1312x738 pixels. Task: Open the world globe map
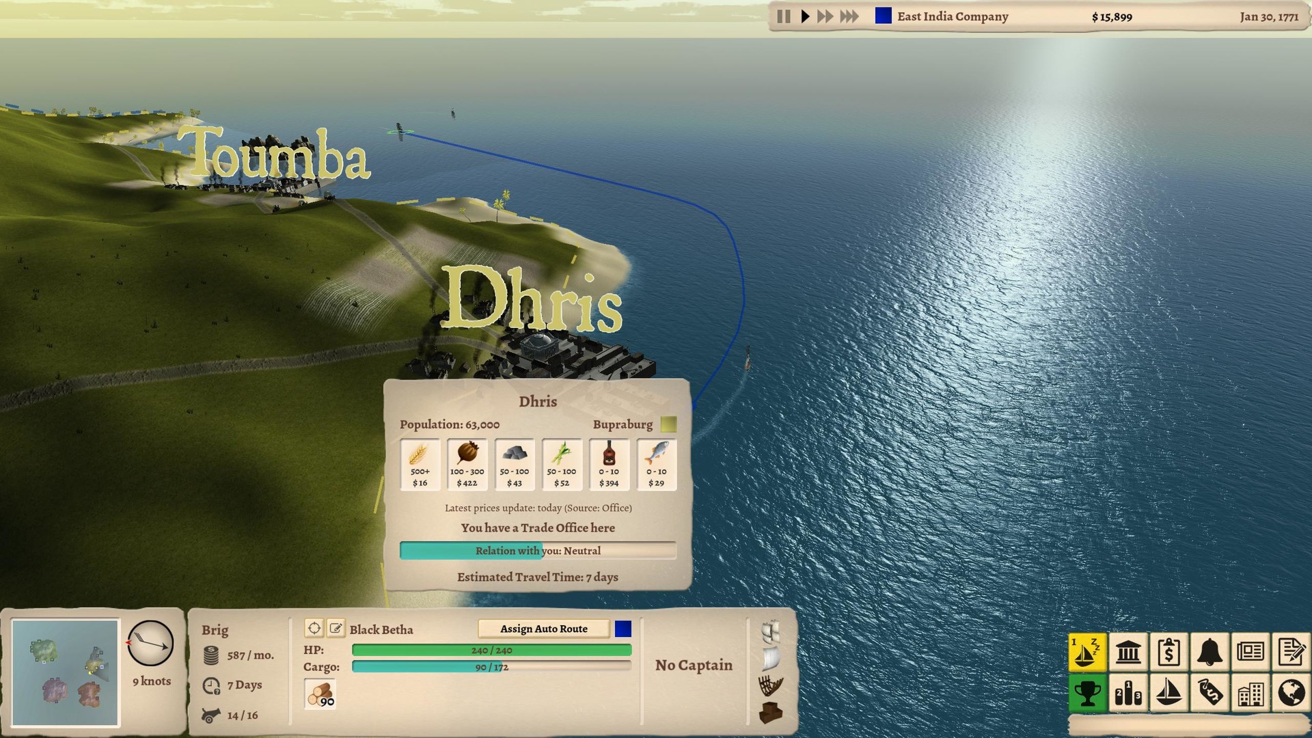point(1291,693)
